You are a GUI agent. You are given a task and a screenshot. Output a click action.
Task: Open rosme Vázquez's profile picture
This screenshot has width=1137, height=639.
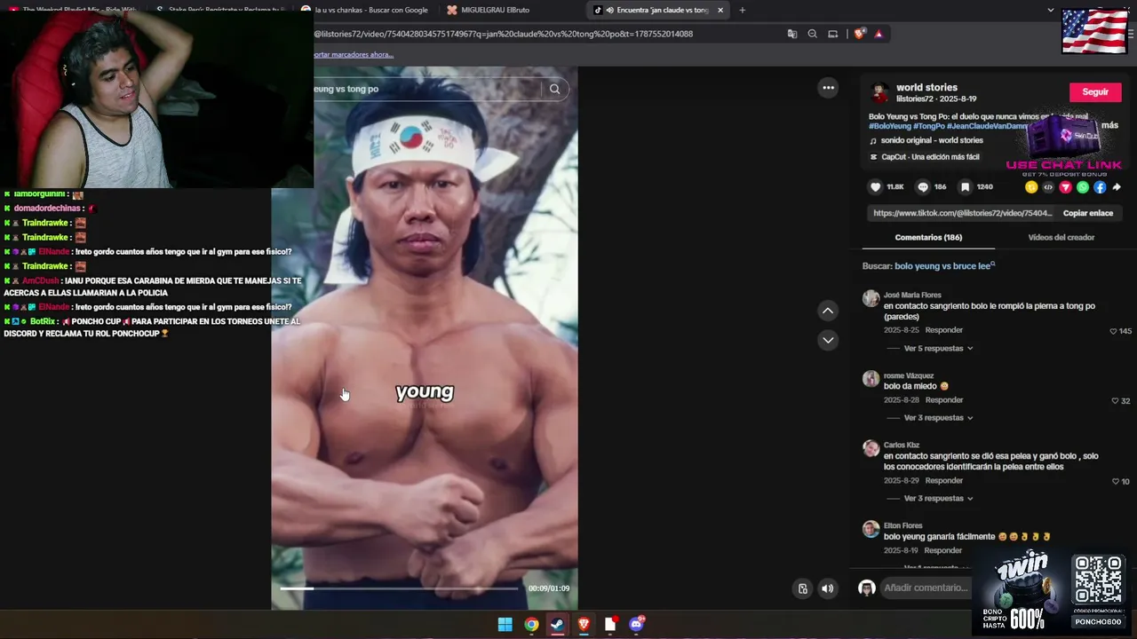(871, 379)
